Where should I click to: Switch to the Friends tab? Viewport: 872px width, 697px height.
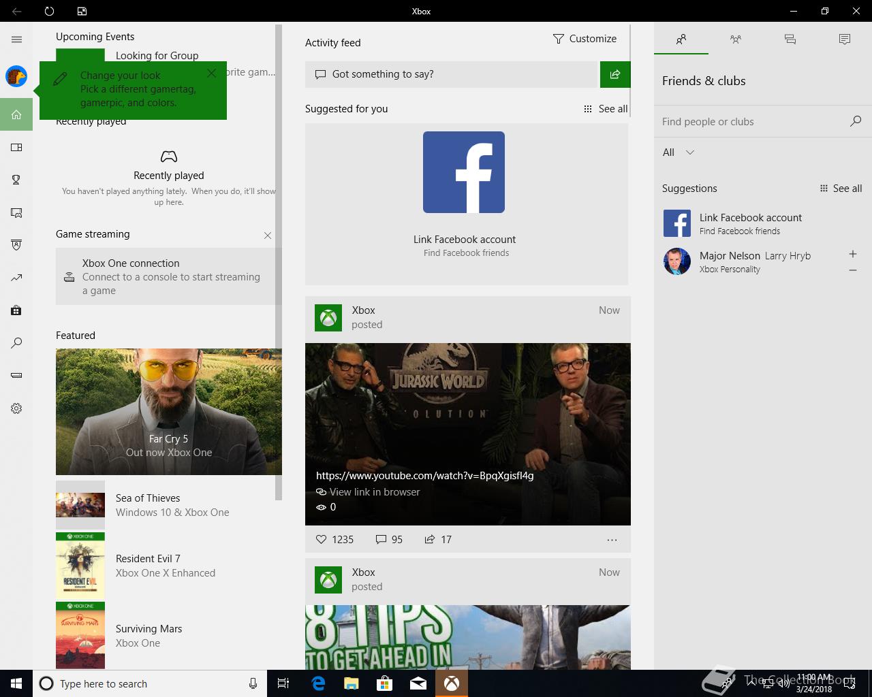pos(681,39)
